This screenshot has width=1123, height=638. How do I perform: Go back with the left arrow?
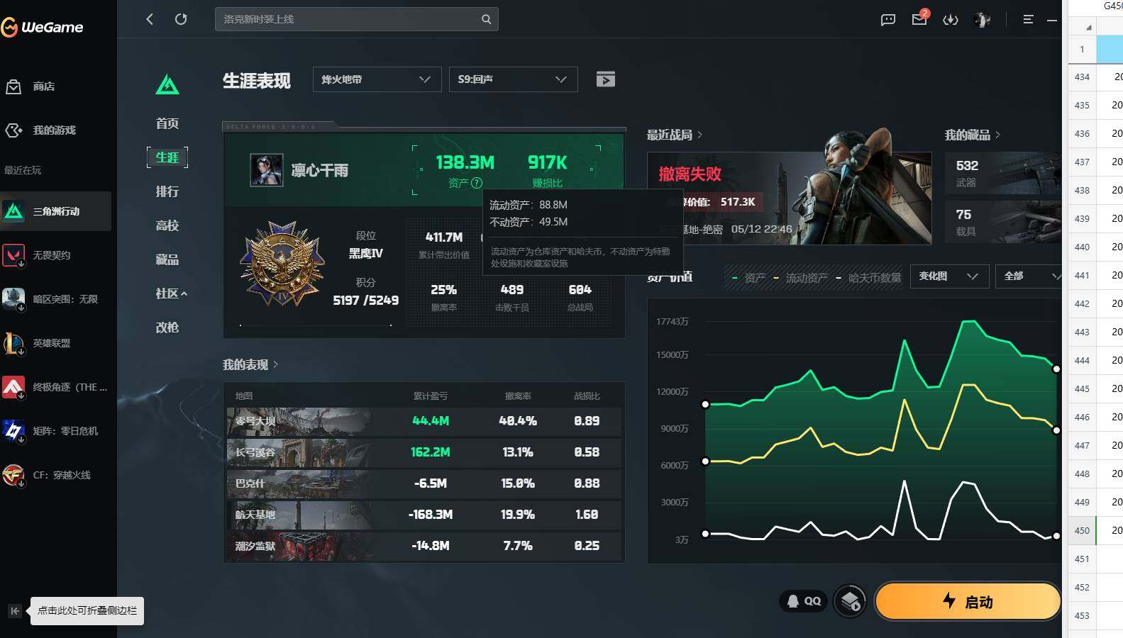pyautogui.click(x=150, y=19)
